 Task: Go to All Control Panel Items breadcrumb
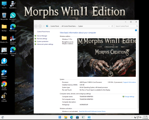pos(69,26)
